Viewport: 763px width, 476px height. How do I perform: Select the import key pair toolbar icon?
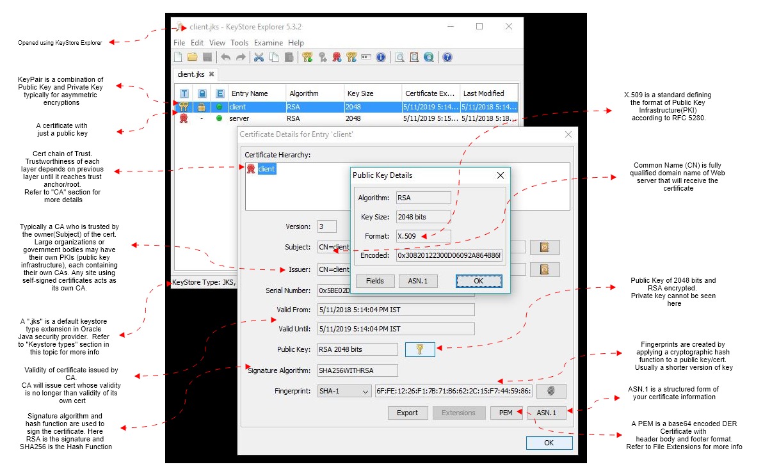[x=352, y=57]
